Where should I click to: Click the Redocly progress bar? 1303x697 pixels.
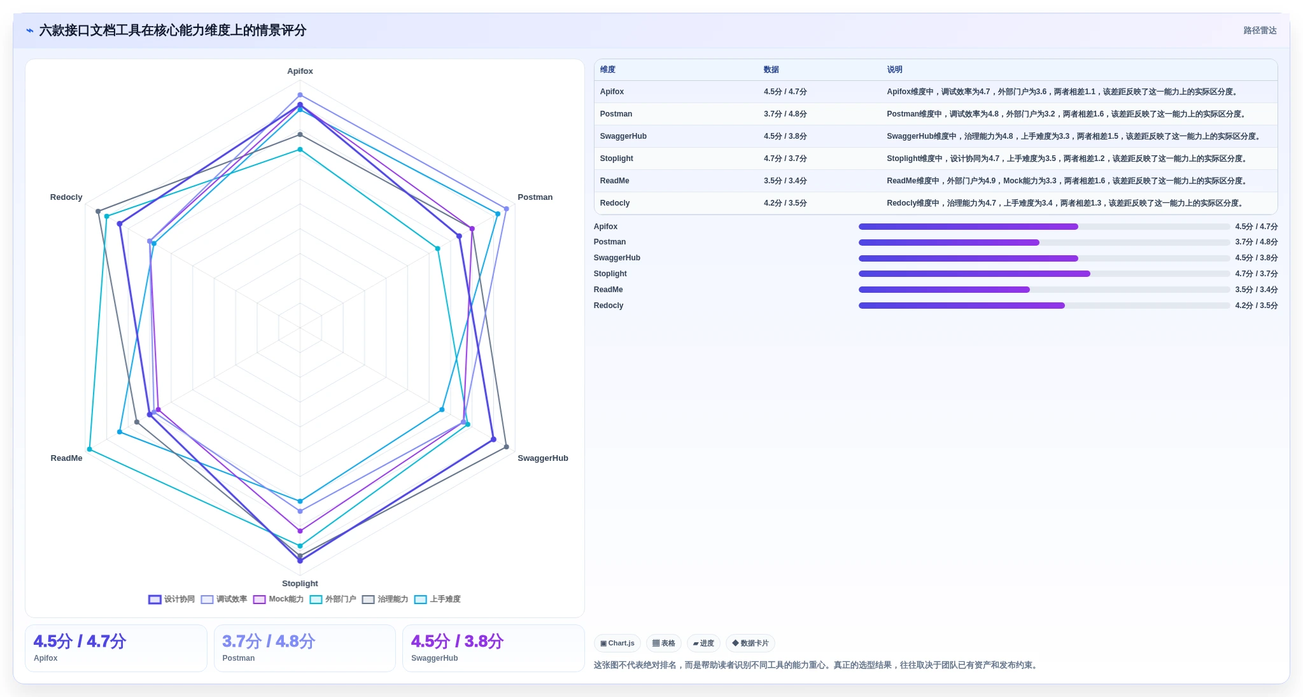tap(1044, 306)
